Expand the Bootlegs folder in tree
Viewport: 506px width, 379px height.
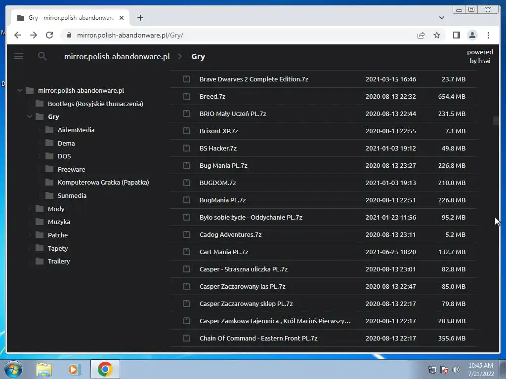point(29,104)
